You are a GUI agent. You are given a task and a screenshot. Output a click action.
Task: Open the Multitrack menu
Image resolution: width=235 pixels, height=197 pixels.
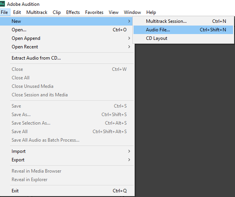[37, 12]
